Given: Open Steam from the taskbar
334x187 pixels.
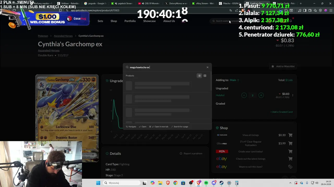Looking at the screenshot, I should (x=222, y=183).
